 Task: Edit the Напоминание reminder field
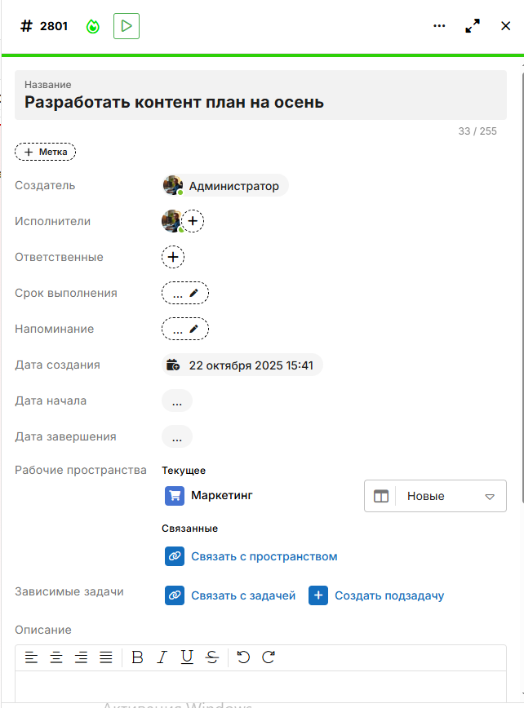[x=185, y=329]
